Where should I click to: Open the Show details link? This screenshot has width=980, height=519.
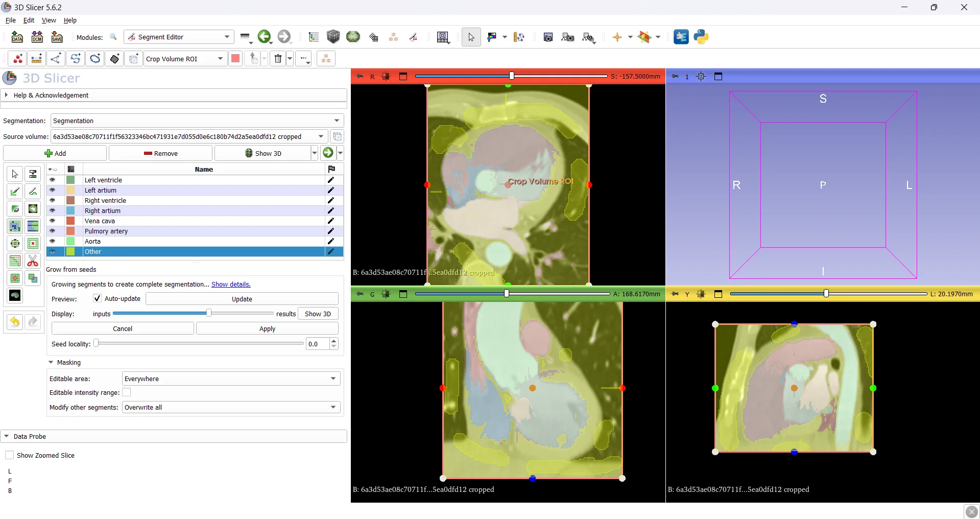pos(231,284)
